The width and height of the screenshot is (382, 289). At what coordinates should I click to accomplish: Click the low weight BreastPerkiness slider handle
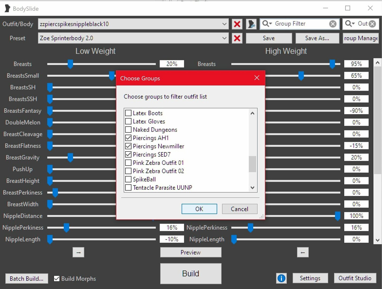[55, 193]
